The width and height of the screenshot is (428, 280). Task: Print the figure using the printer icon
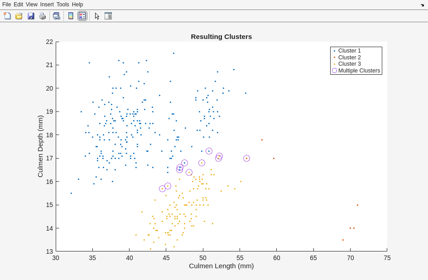tap(43, 16)
